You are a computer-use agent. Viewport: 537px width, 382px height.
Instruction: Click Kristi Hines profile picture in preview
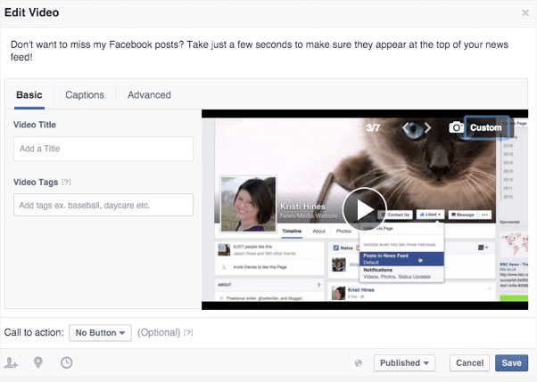coord(248,204)
